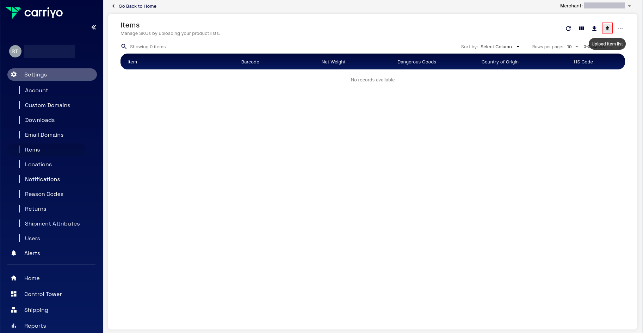Screen dimensions: 643x333
Task: Click the Upload item list icon
Action: tap(607, 28)
